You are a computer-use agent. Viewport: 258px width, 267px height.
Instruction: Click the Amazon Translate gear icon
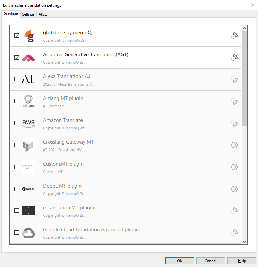pos(234,123)
